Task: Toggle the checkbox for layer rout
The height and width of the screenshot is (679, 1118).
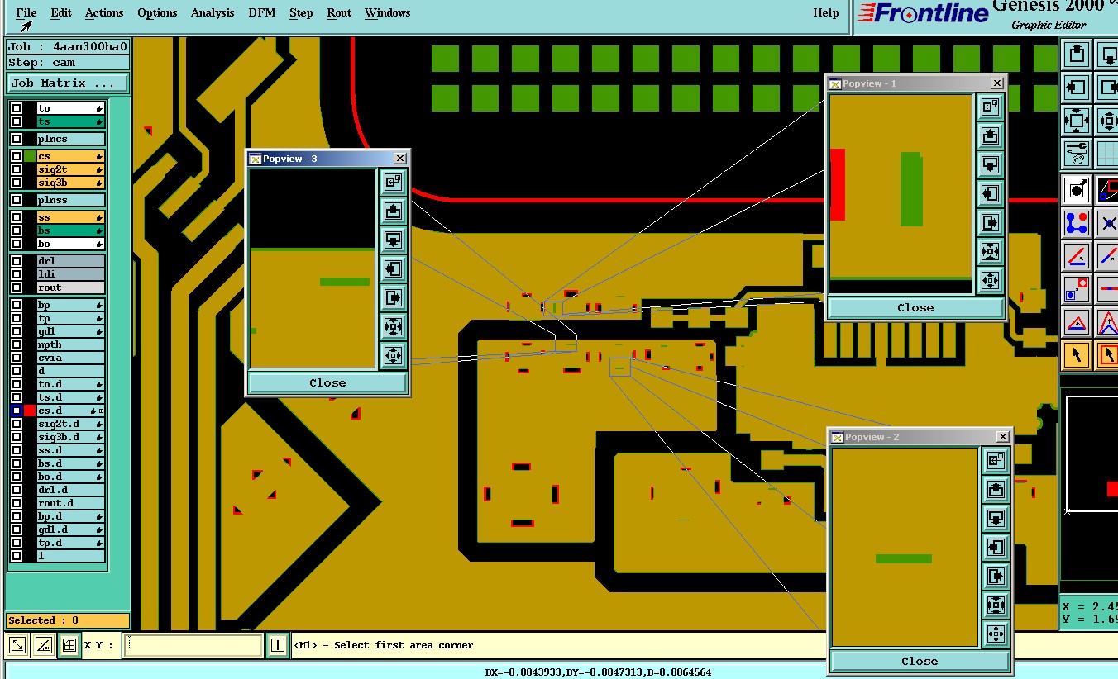Action: click(x=17, y=287)
